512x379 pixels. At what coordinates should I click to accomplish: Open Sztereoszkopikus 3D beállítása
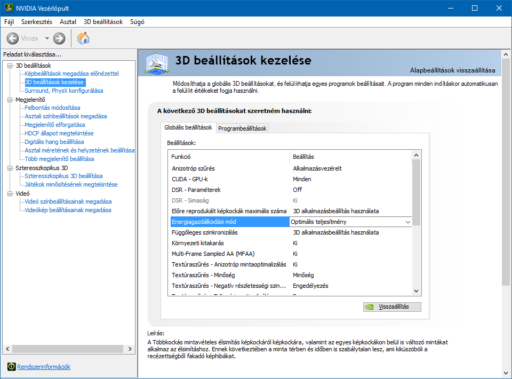[63, 176]
